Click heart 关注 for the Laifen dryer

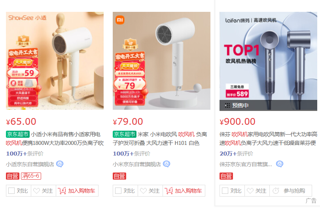tap(257, 191)
